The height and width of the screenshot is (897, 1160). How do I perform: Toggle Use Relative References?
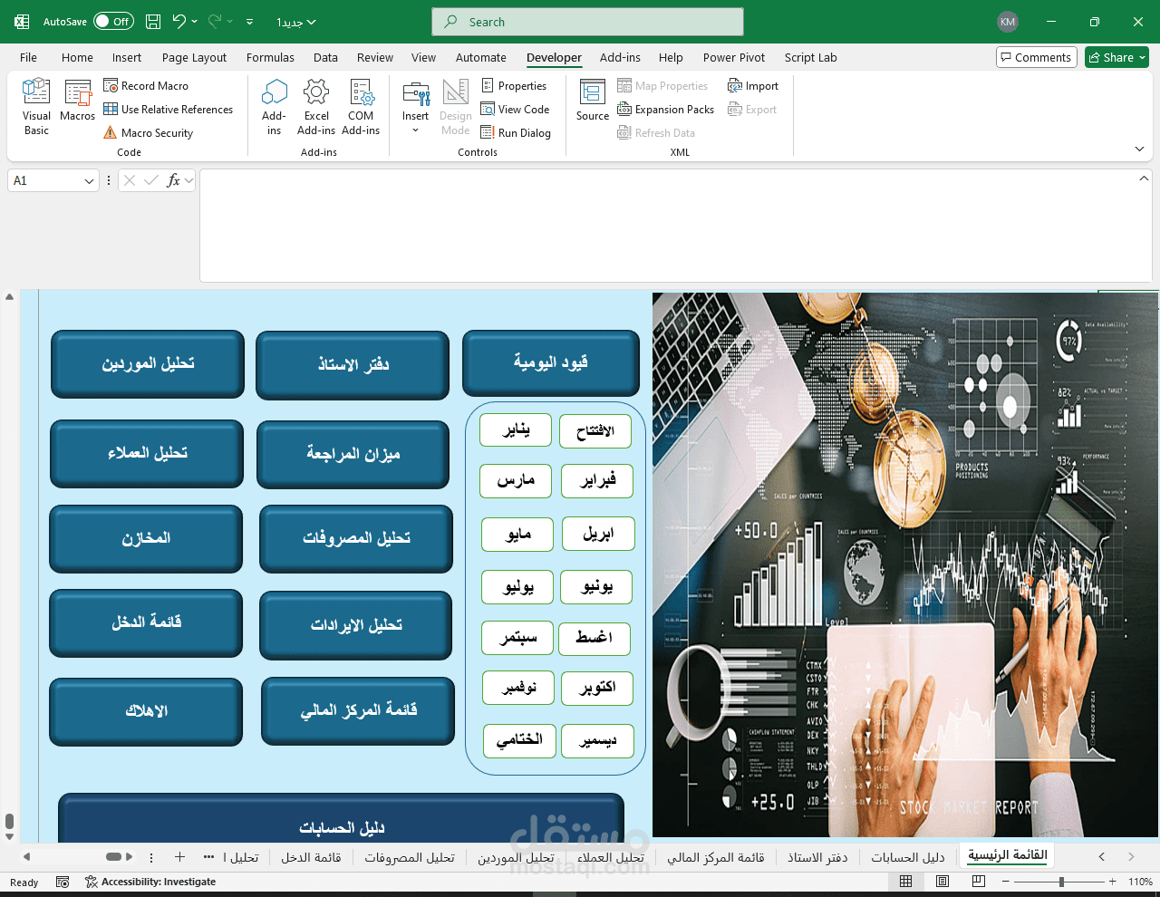tap(169, 109)
